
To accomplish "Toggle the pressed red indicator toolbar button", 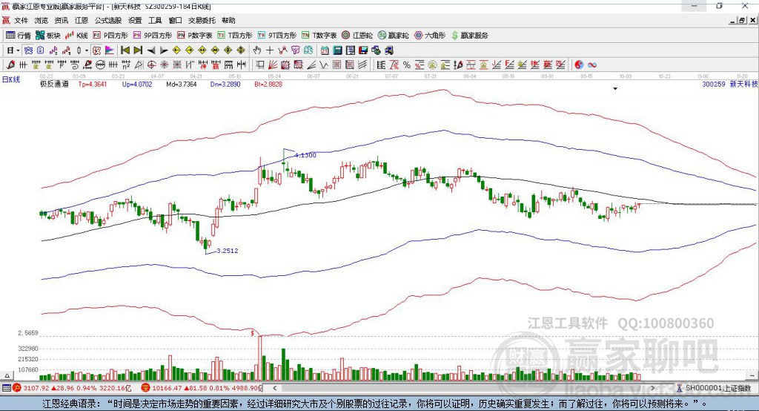I will click(97, 50).
